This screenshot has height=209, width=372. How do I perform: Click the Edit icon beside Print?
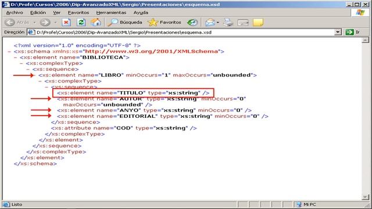point(243,23)
